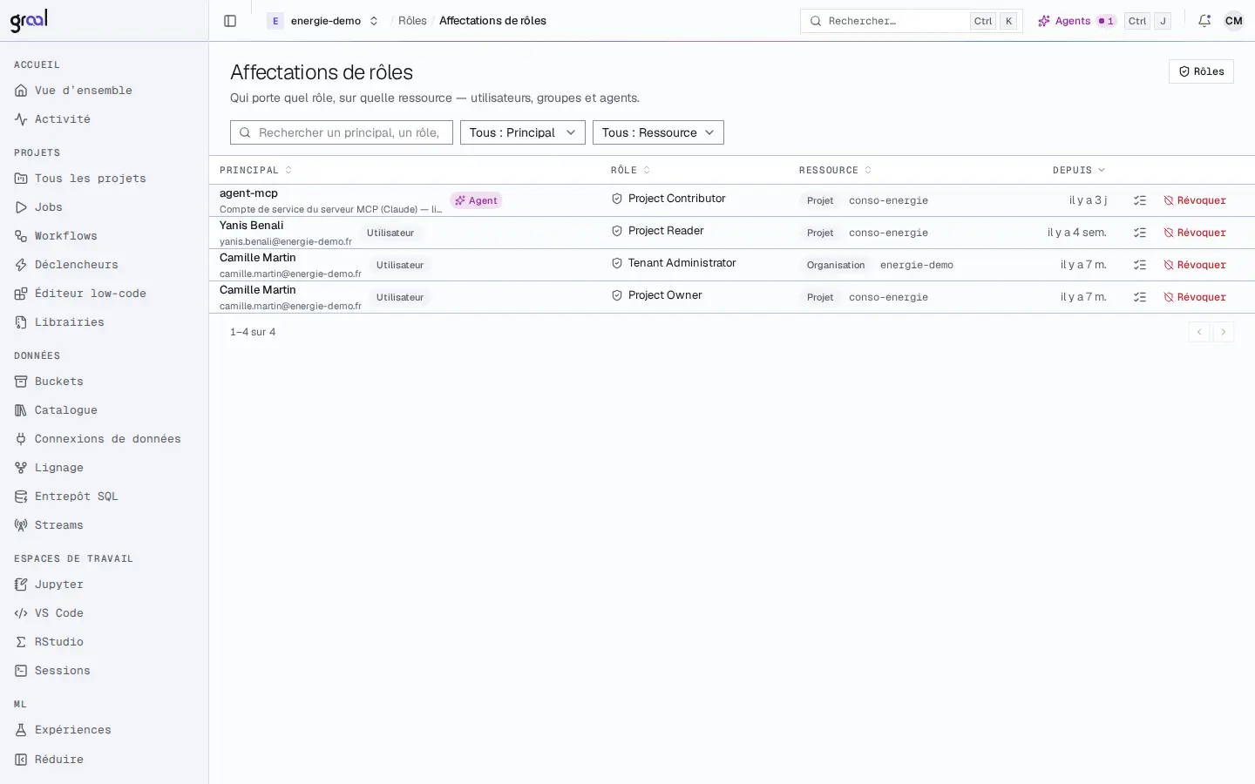
Task: Open permissions list icon for Tenant Administrator row
Action: [x=1140, y=265]
